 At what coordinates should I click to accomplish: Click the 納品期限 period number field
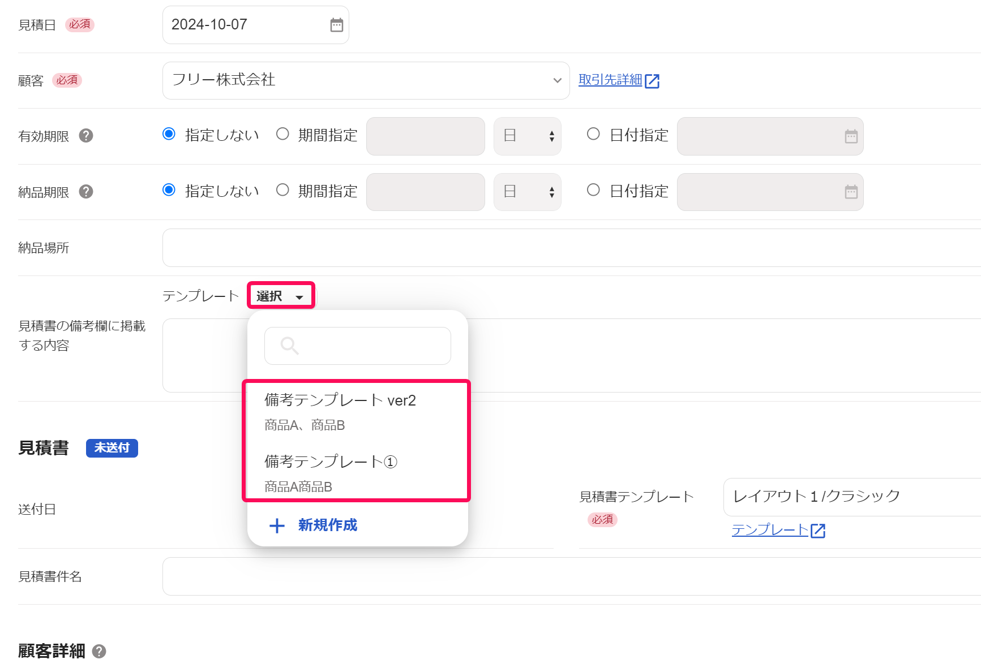pyautogui.click(x=426, y=192)
